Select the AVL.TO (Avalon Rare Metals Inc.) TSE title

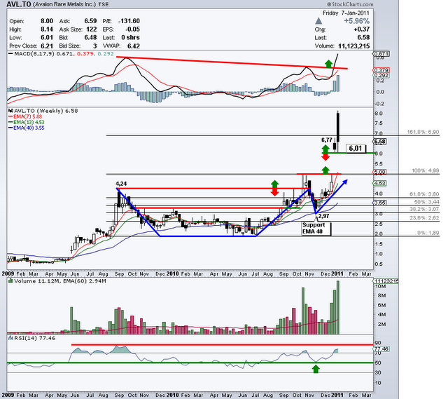pyautogui.click(x=57, y=4)
